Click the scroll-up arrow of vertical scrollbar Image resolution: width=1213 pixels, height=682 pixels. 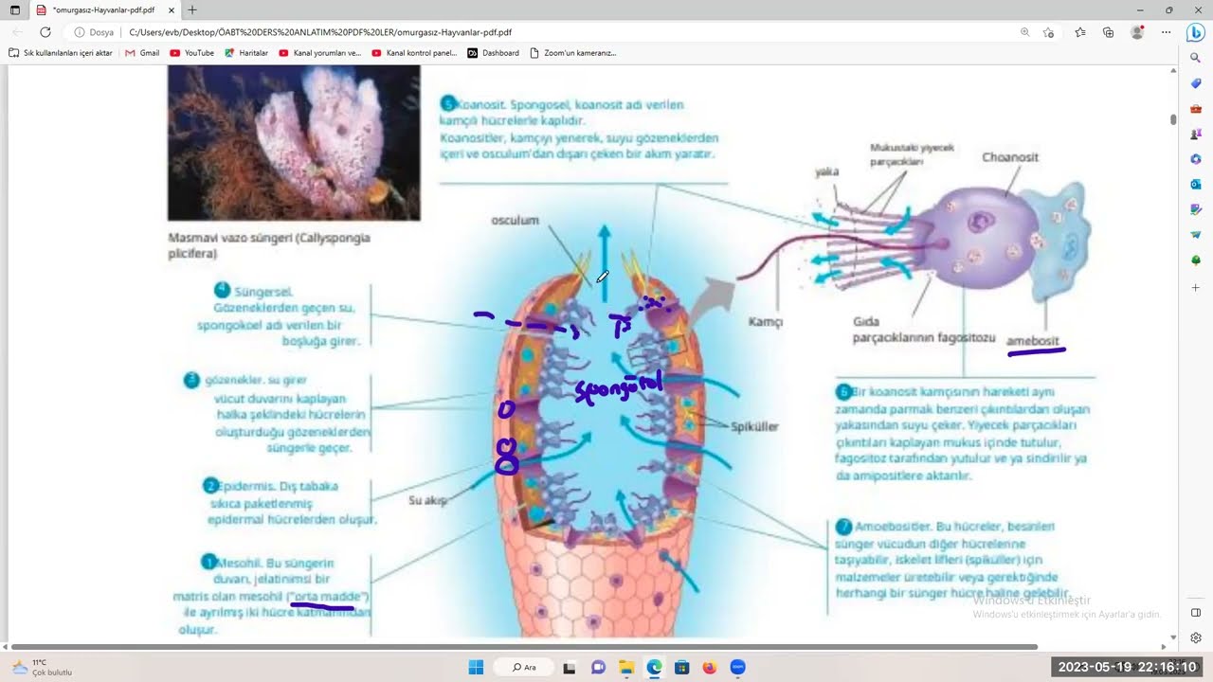1173,73
